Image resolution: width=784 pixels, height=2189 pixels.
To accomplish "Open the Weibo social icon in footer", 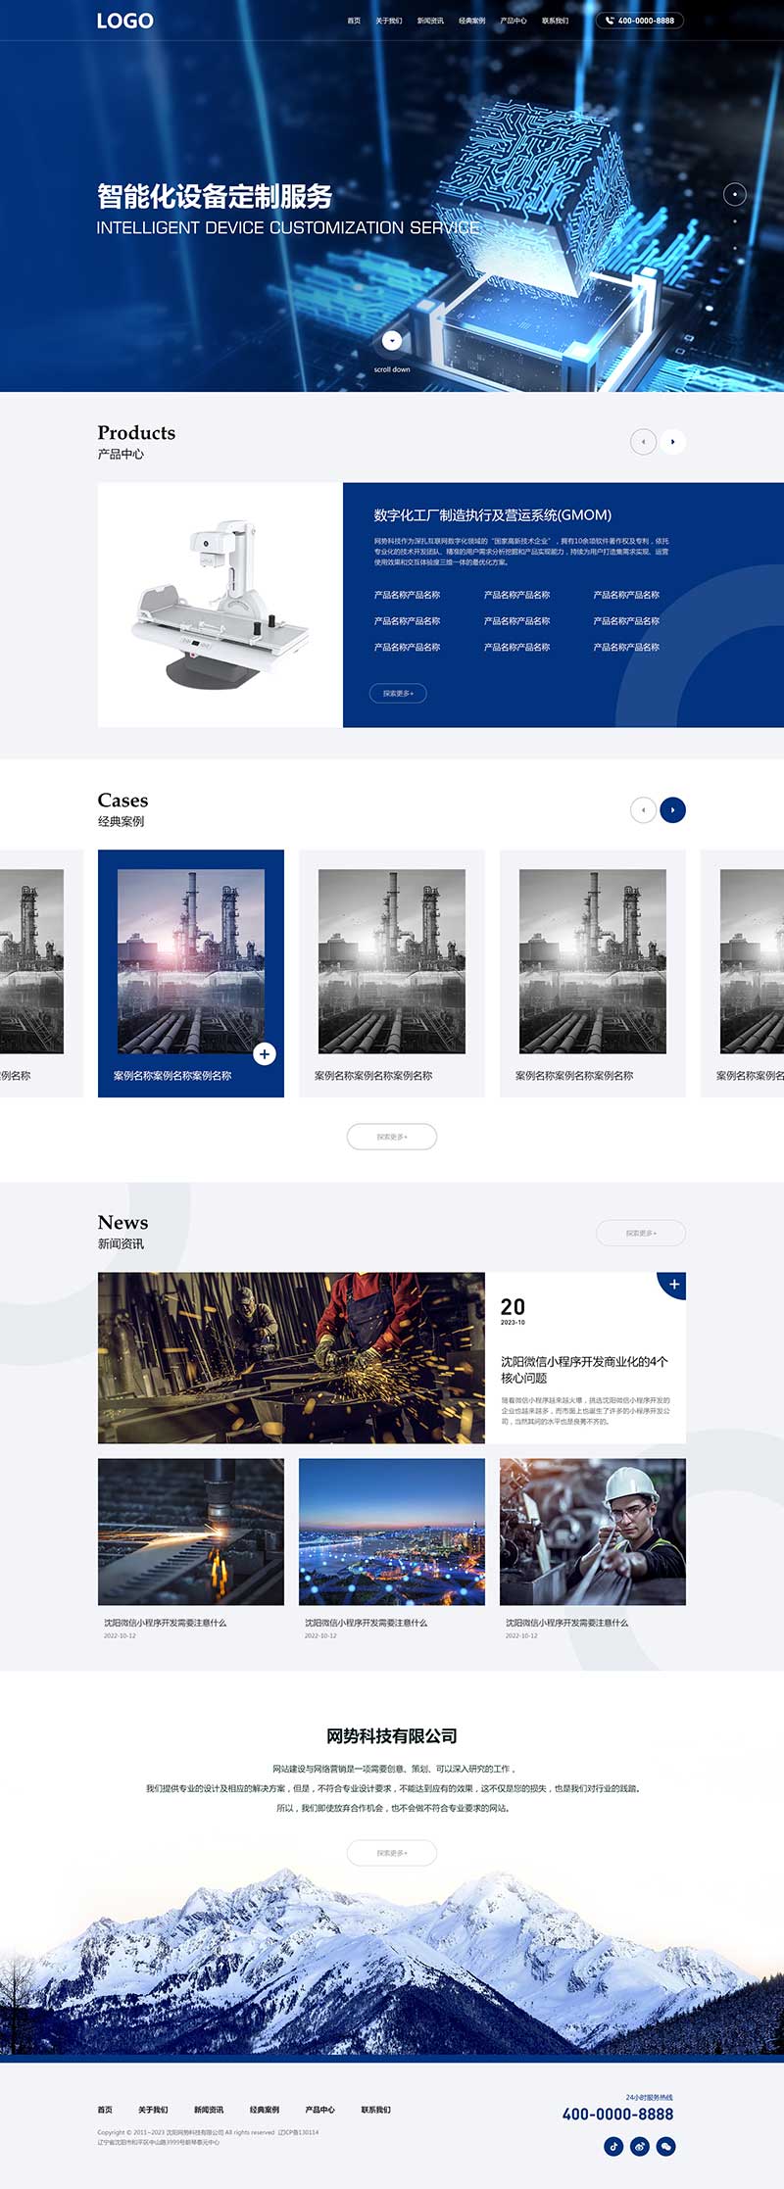I will click(x=640, y=2146).
